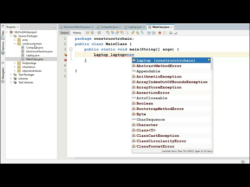
Task: Expand Test Libraries node
Action: 11,82
